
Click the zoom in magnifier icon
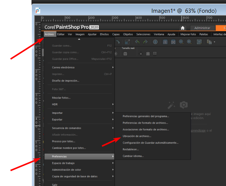tap(189, 42)
